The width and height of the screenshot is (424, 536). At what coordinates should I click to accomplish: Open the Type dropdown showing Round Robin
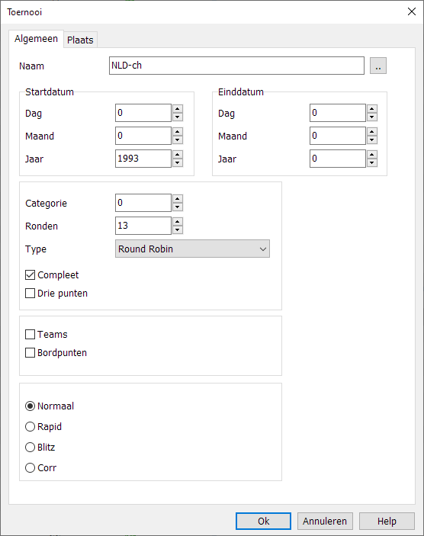pyautogui.click(x=192, y=249)
